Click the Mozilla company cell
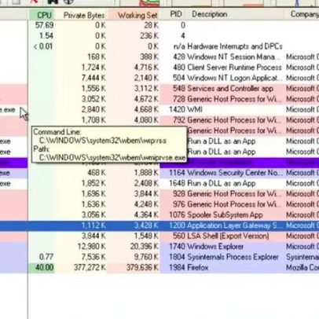This screenshot has width=319, height=319. coord(302,268)
